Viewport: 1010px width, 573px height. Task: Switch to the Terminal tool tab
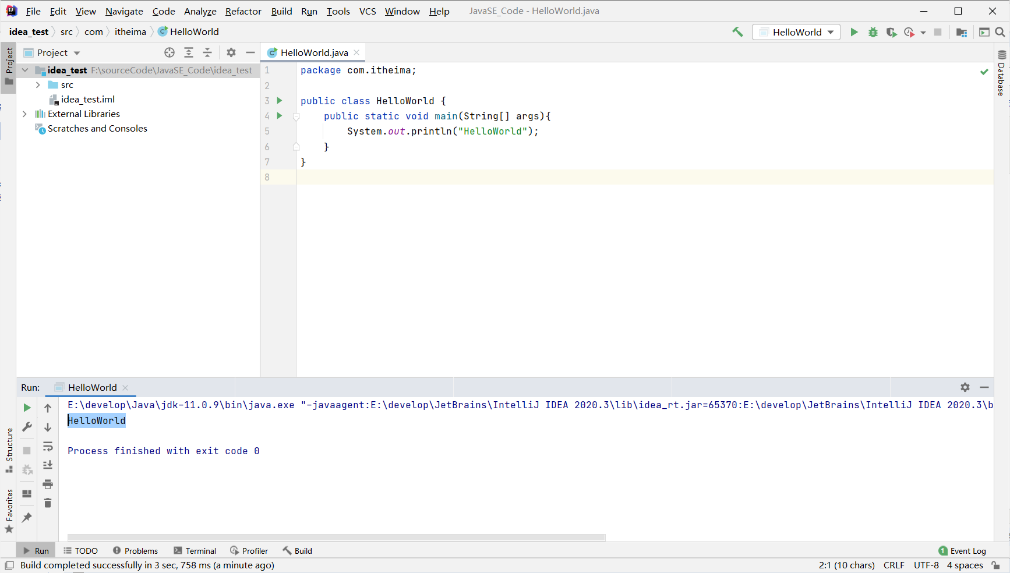point(195,551)
